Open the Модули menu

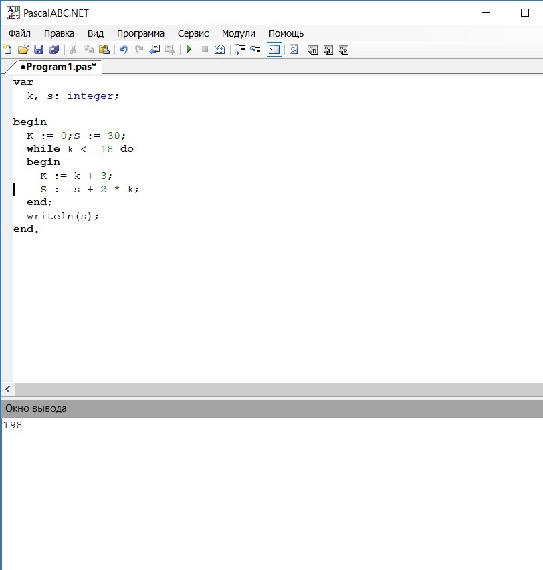(x=239, y=33)
